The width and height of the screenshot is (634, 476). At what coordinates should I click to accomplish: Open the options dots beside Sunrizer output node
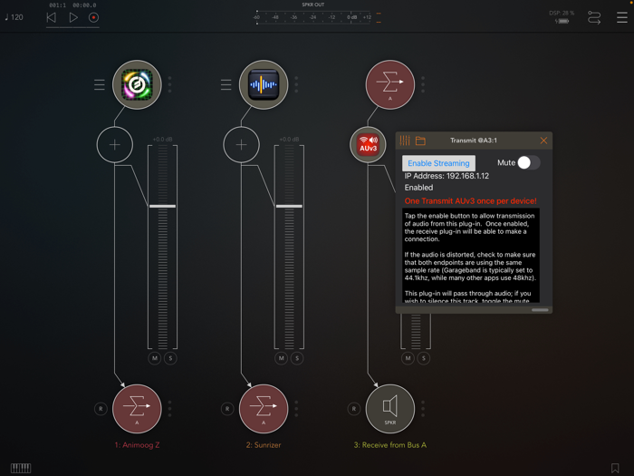click(x=296, y=409)
